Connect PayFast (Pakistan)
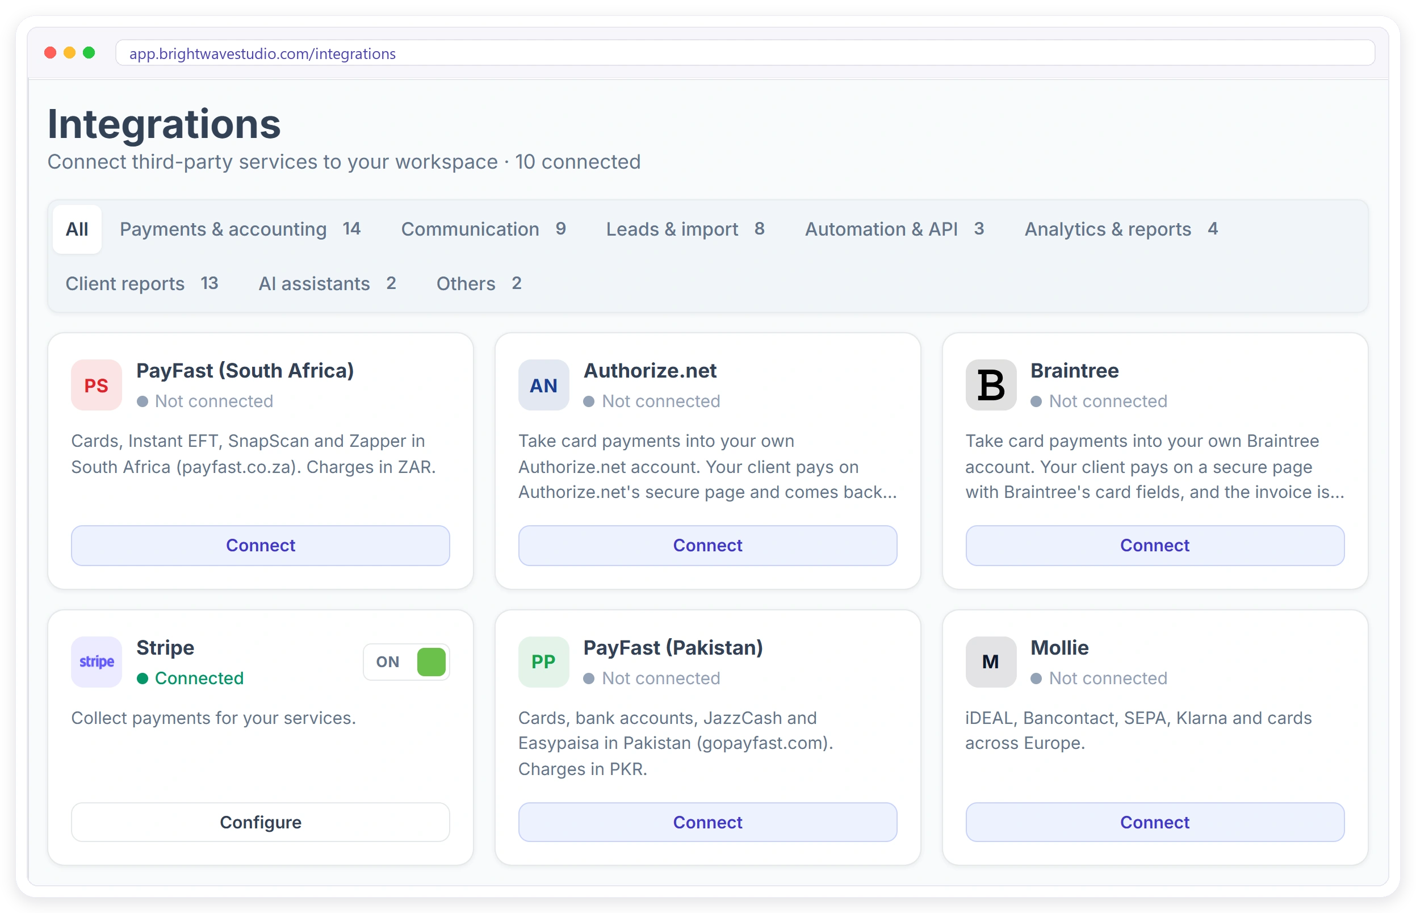Viewport: 1416px width, 913px height. pyautogui.click(x=707, y=822)
